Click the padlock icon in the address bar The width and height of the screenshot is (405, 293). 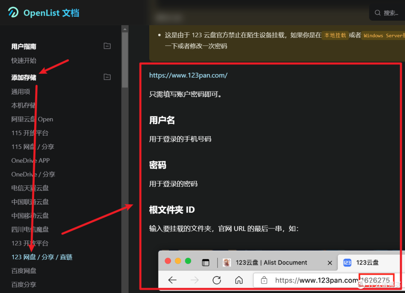pyautogui.click(x=265, y=280)
